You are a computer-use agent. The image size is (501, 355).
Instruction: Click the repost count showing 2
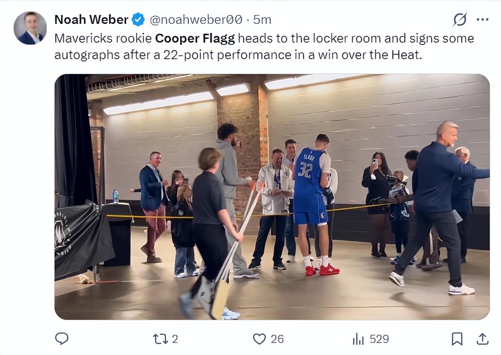[x=174, y=339]
